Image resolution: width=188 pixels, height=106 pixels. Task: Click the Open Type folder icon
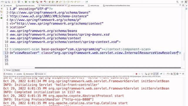tap(57, 2)
